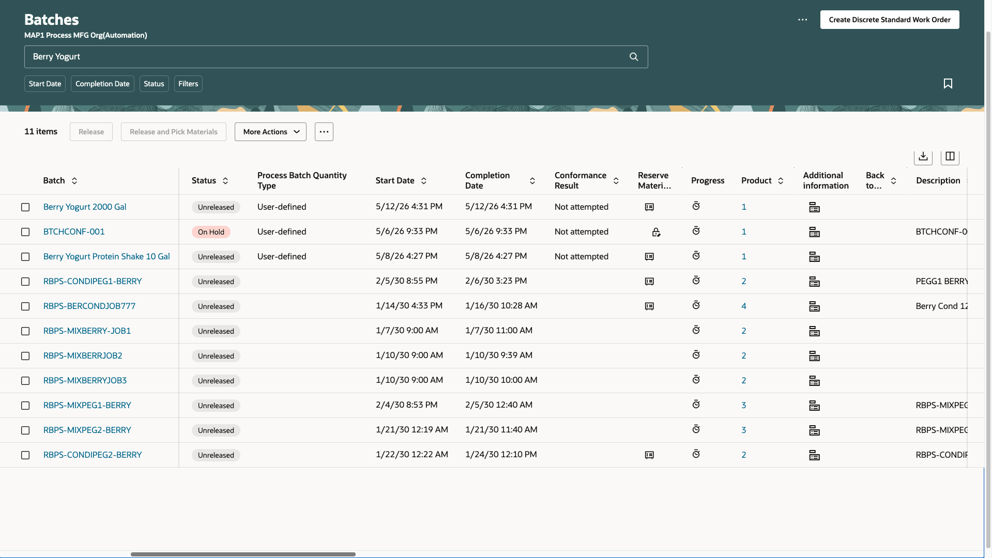Open the Start Date filter chip
992x558 pixels.
point(45,84)
